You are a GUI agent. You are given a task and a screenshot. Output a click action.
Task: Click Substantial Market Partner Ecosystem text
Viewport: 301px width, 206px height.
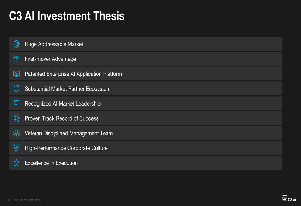pyautogui.click(x=68, y=89)
